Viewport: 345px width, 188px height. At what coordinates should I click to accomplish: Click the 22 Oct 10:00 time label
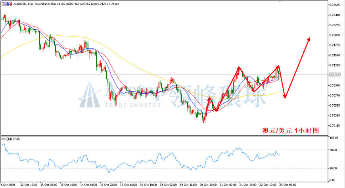pyautogui.click(x=268, y=185)
